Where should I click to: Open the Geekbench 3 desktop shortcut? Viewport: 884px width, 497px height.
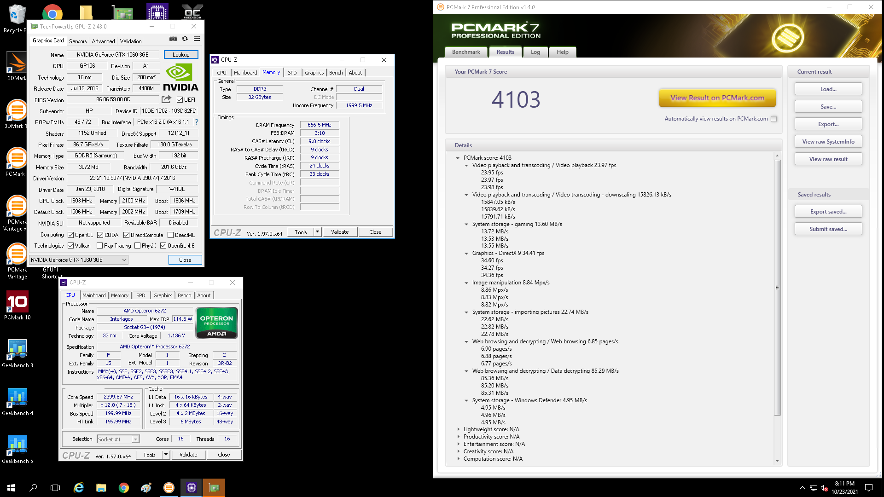pos(17,353)
